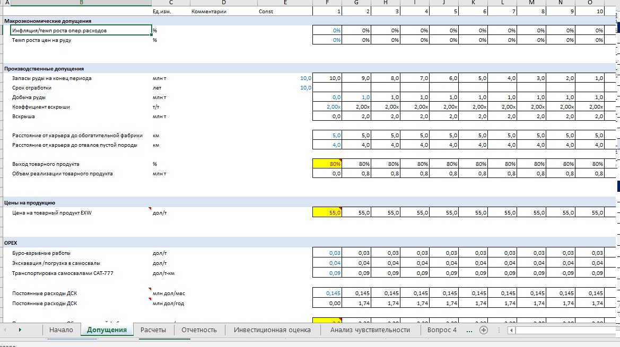
Task: Click the дол/т-км unit cell
Action: point(163,273)
